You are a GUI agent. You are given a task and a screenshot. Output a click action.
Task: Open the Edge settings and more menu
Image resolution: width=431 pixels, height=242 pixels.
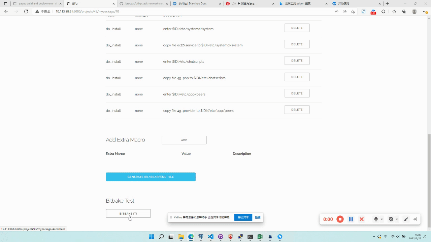point(425,11)
